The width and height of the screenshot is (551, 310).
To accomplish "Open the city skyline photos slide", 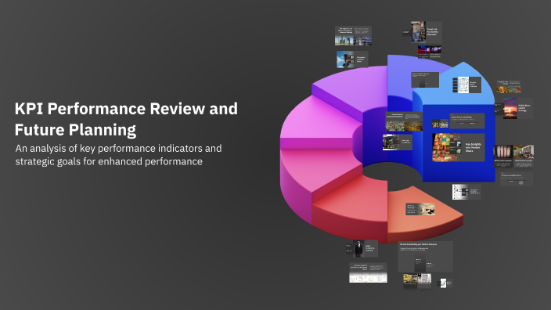I will pos(353,35).
